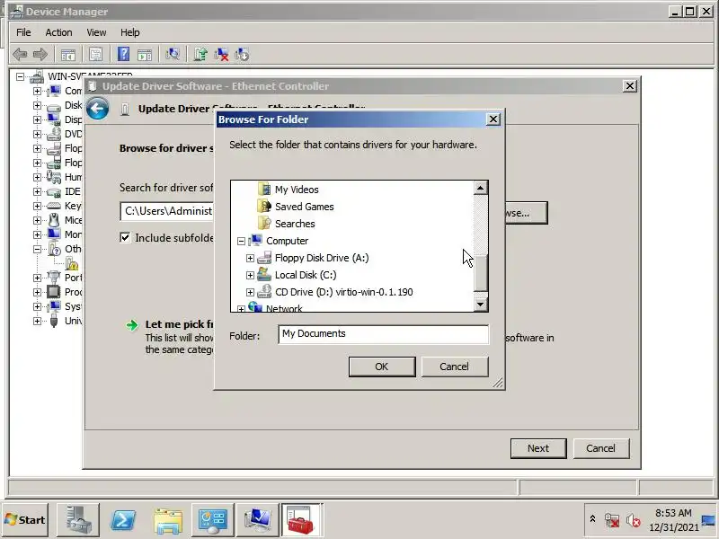Image resolution: width=719 pixels, height=539 pixels.
Task: Click Scan for hardware changes icon
Action: coord(173,55)
